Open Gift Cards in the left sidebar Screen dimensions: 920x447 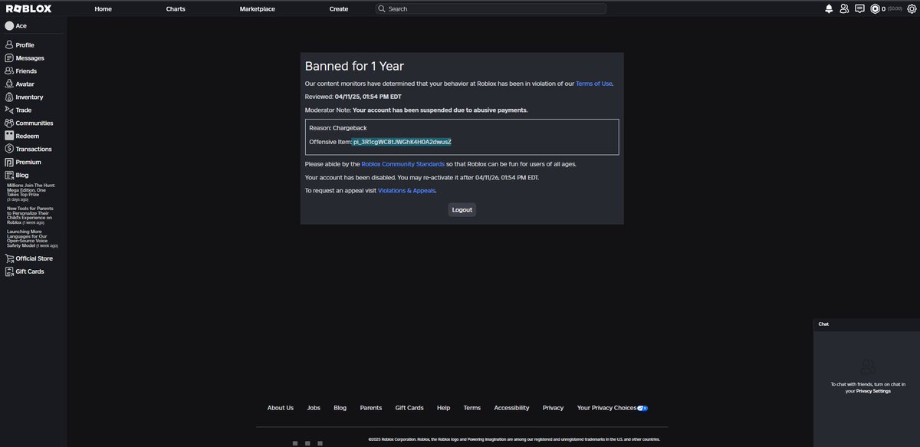[x=25, y=271]
